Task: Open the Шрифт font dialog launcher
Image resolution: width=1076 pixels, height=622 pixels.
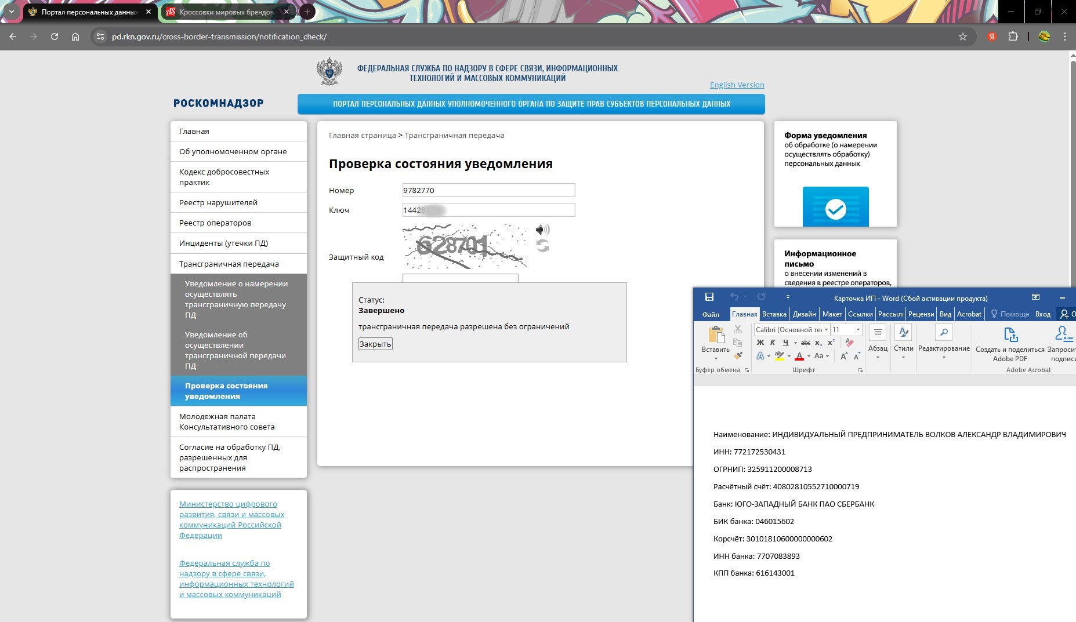Action: click(860, 370)
